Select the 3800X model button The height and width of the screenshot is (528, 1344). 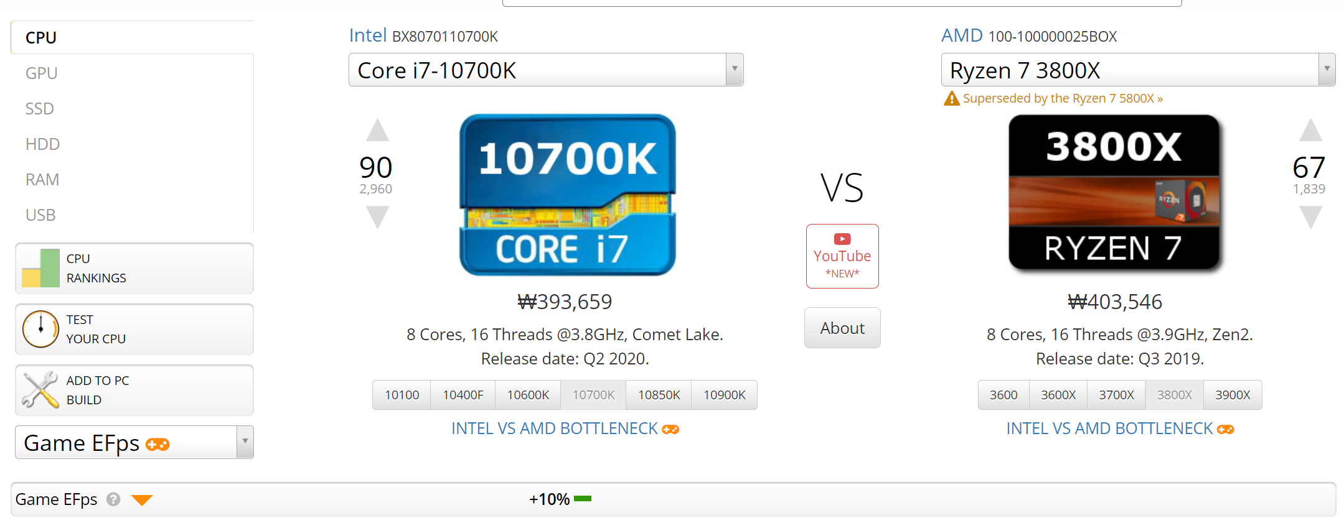click(1174, 395)
